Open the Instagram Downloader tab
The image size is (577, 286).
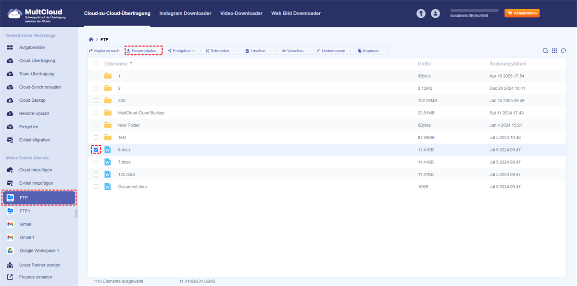tap(185, 13)
